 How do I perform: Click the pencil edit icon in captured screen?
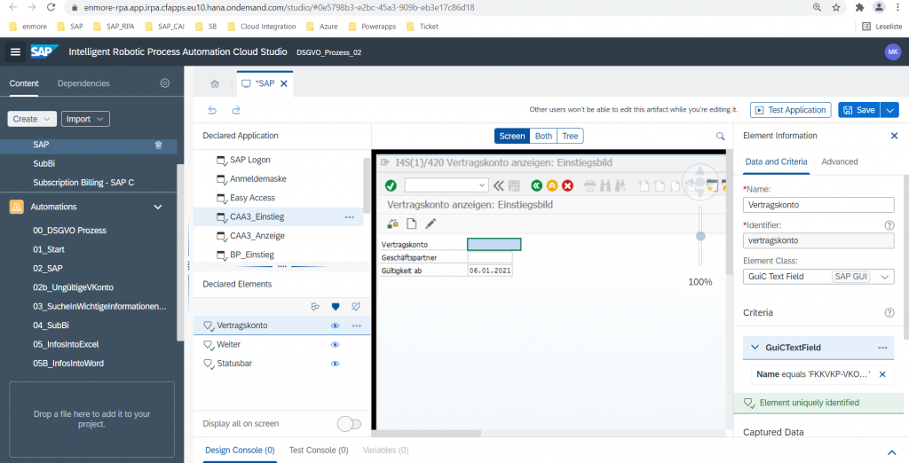click(x=431, y=224)
